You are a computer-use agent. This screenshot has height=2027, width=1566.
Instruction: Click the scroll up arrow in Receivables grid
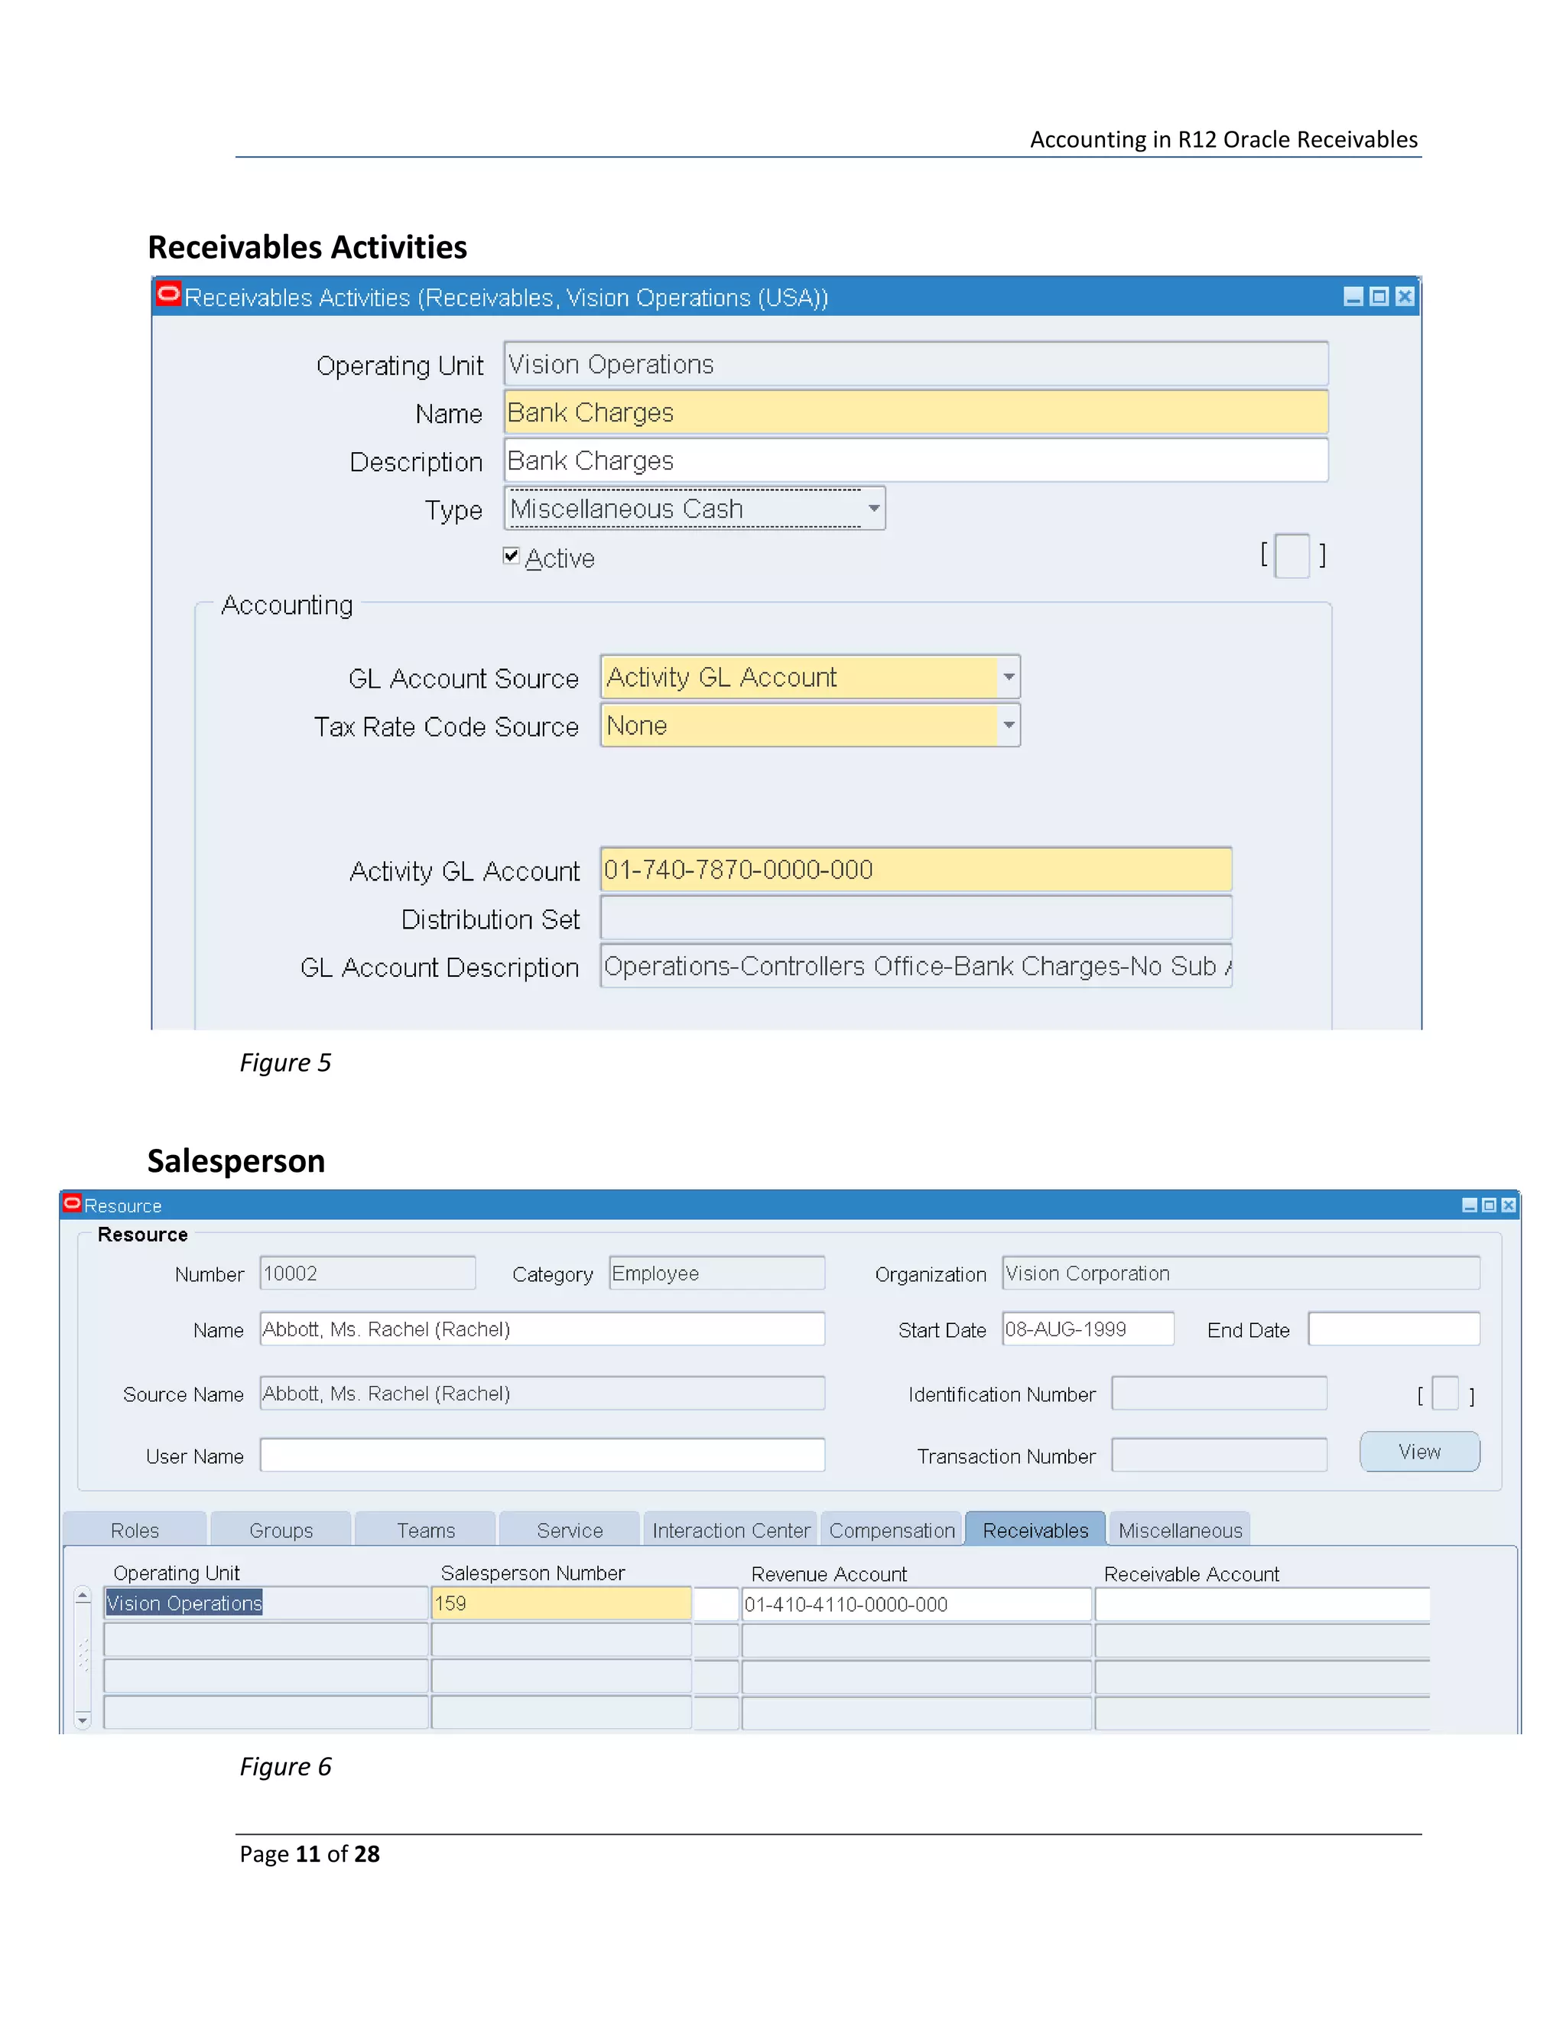(x=83, y=1596)
